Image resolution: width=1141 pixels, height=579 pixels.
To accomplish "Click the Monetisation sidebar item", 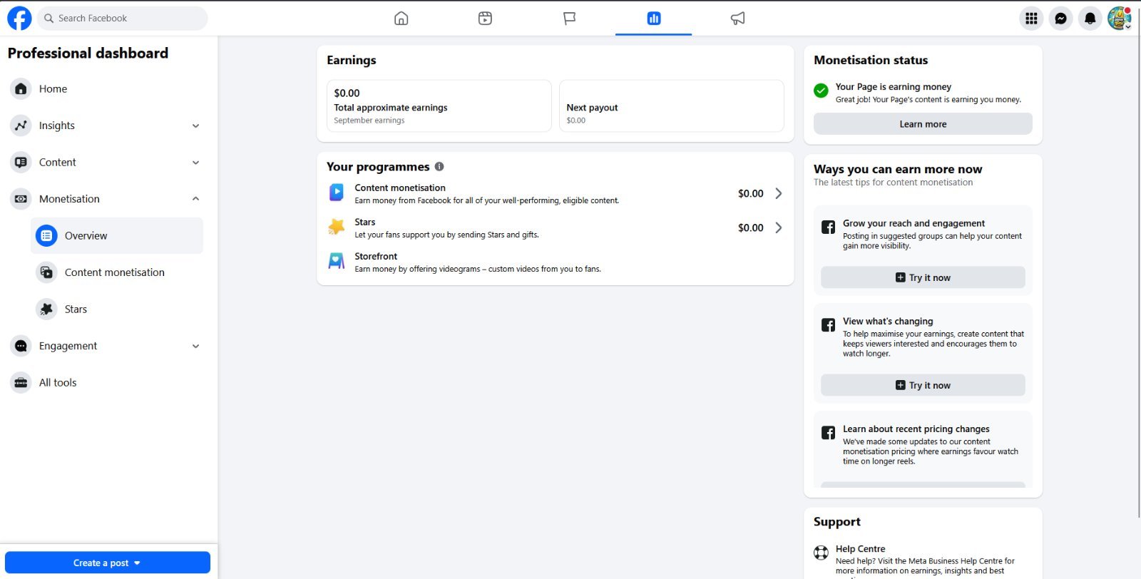I will tap(106, 199).
